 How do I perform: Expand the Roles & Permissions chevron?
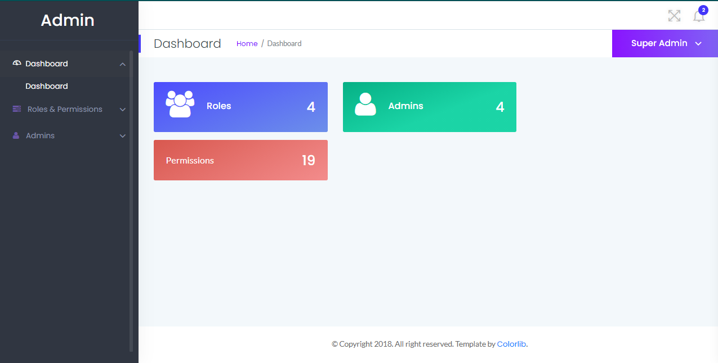coord(123,110)
